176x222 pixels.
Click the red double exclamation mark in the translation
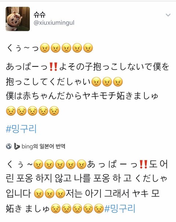143,164
